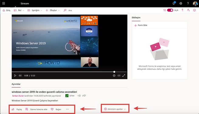This screenshot has width=199, height=114.
Task: Expand the İçeriğim dropdown
Action: (35, 10)
